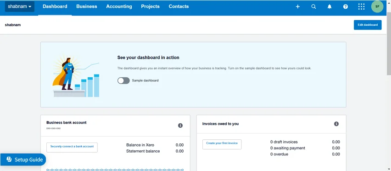Click the Invoices owed to you heading
The height and width of the screenshot is (171, 391).
(x=220, y=124)
